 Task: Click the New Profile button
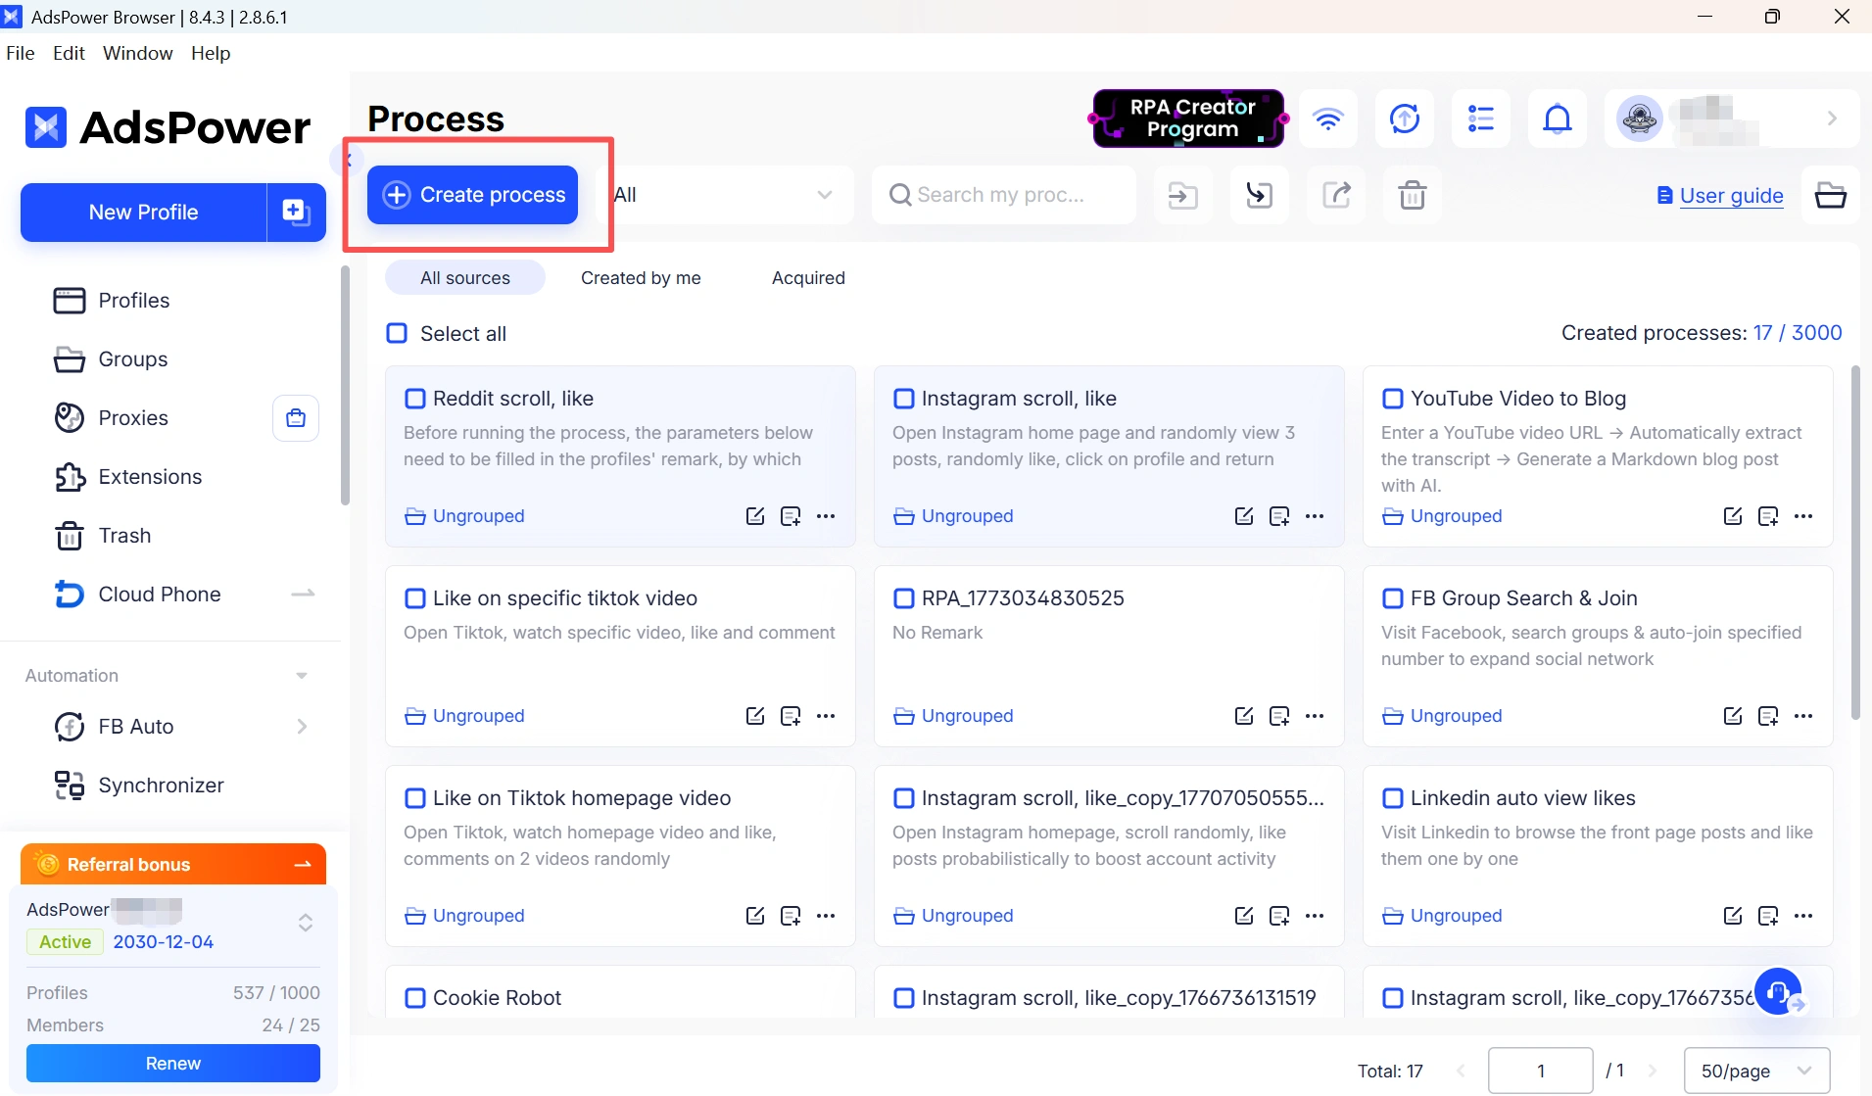(x=143, y=212)
